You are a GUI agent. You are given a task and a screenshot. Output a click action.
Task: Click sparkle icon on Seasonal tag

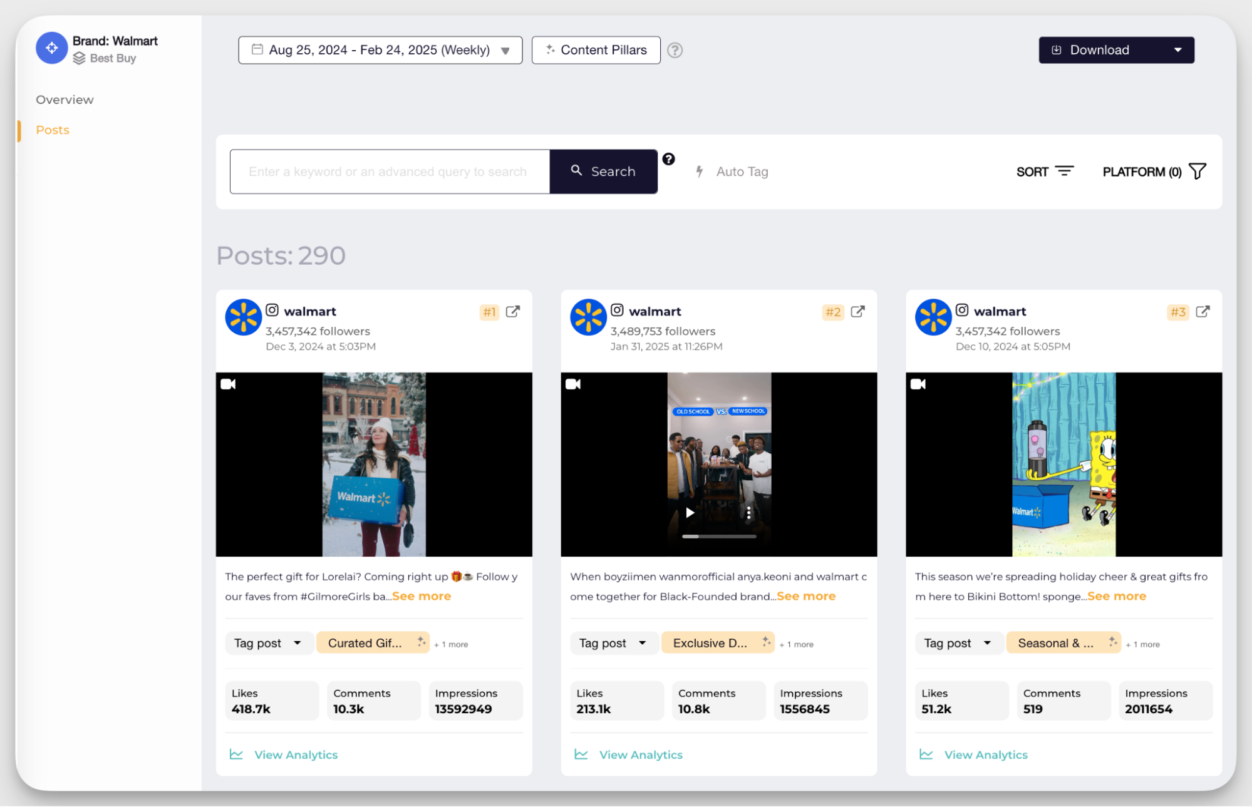coord(1112,642)
